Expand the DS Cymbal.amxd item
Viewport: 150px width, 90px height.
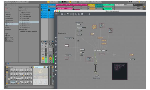[21, 16]
